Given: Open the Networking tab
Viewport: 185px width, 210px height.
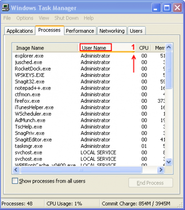Looking at the screenshot, I should (x=112, y=31).
